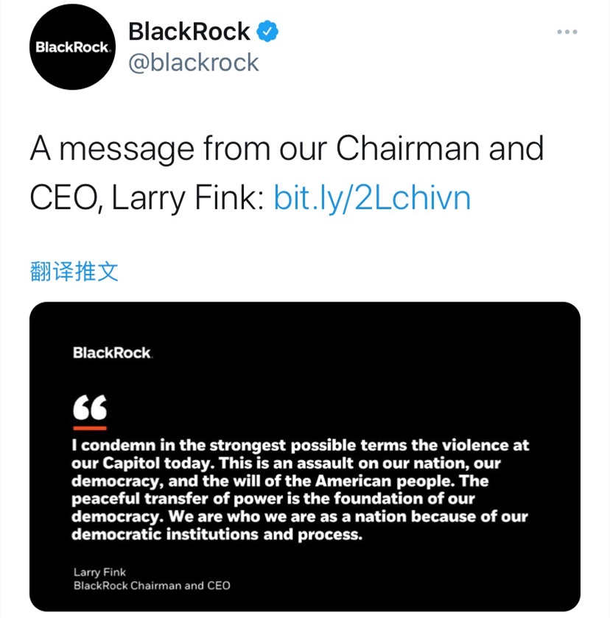The height and width of the screenshot is (618, 610).
Task: Click the BlackRock display name
Action: (x=189, y=32)
